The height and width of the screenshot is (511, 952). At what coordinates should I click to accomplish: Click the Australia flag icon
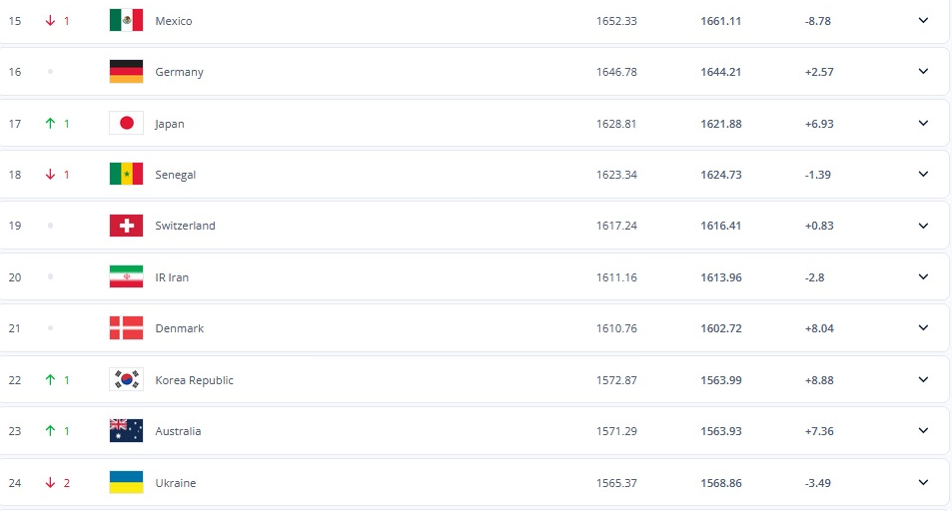click(x=126, y=431)
